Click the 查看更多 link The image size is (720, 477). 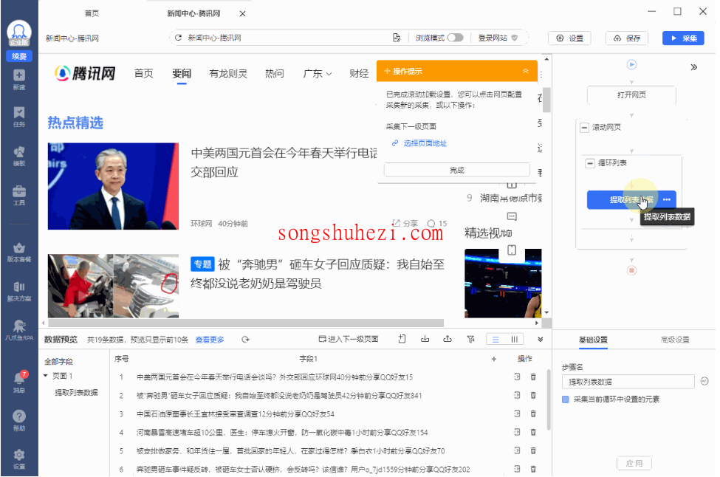click(x=210, y=340)
